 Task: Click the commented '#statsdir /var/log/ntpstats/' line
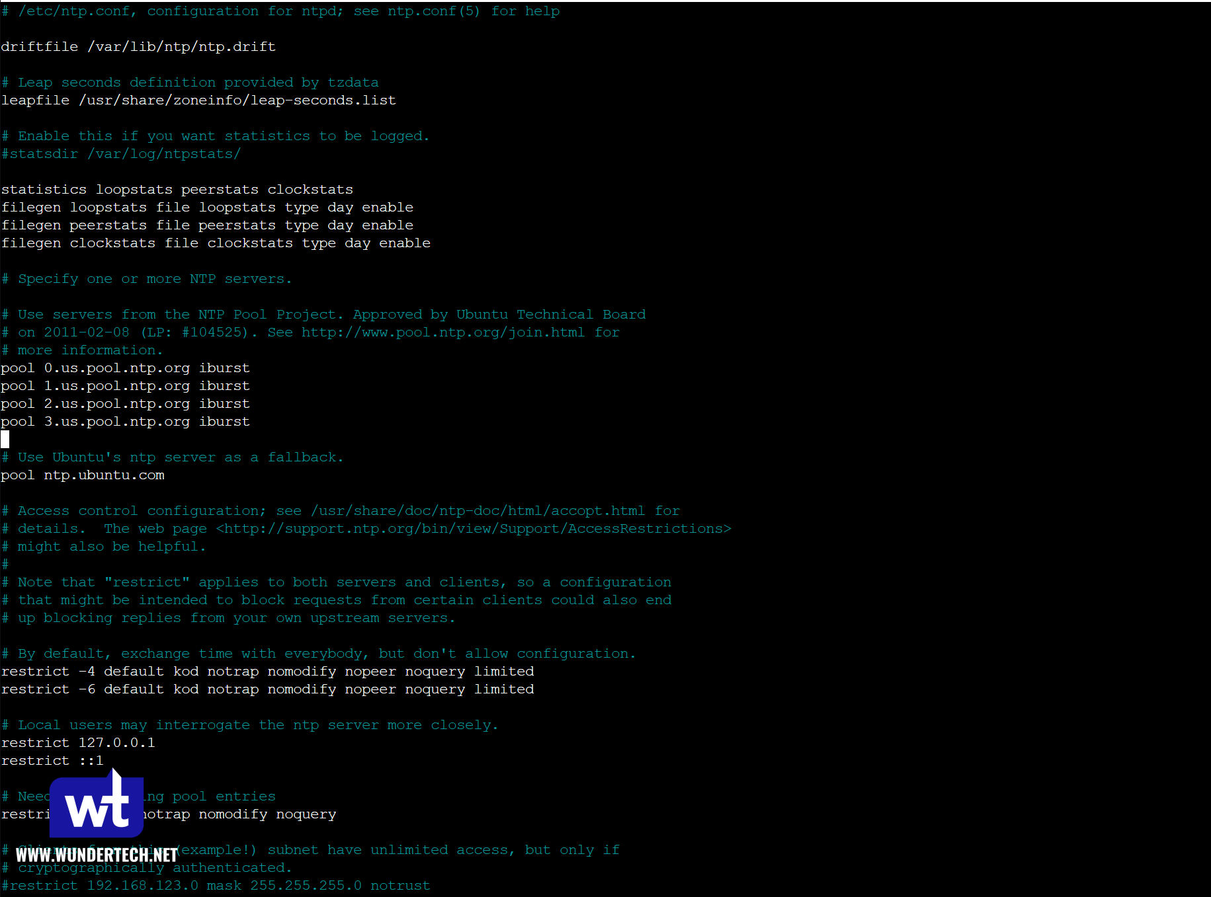(121, 154)
